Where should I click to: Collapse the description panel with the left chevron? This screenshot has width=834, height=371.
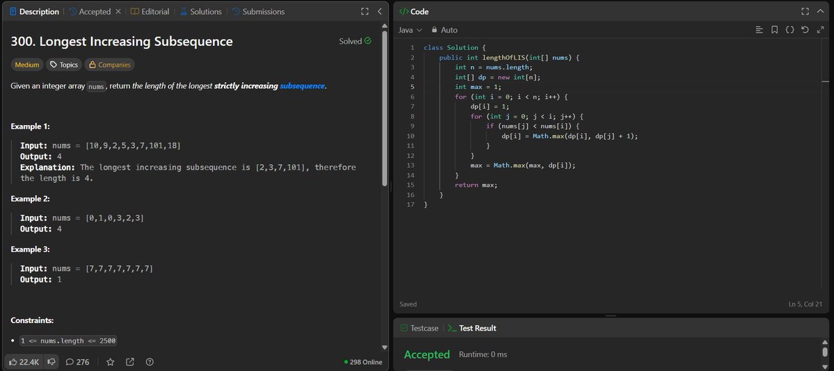[x=380, y=12]
